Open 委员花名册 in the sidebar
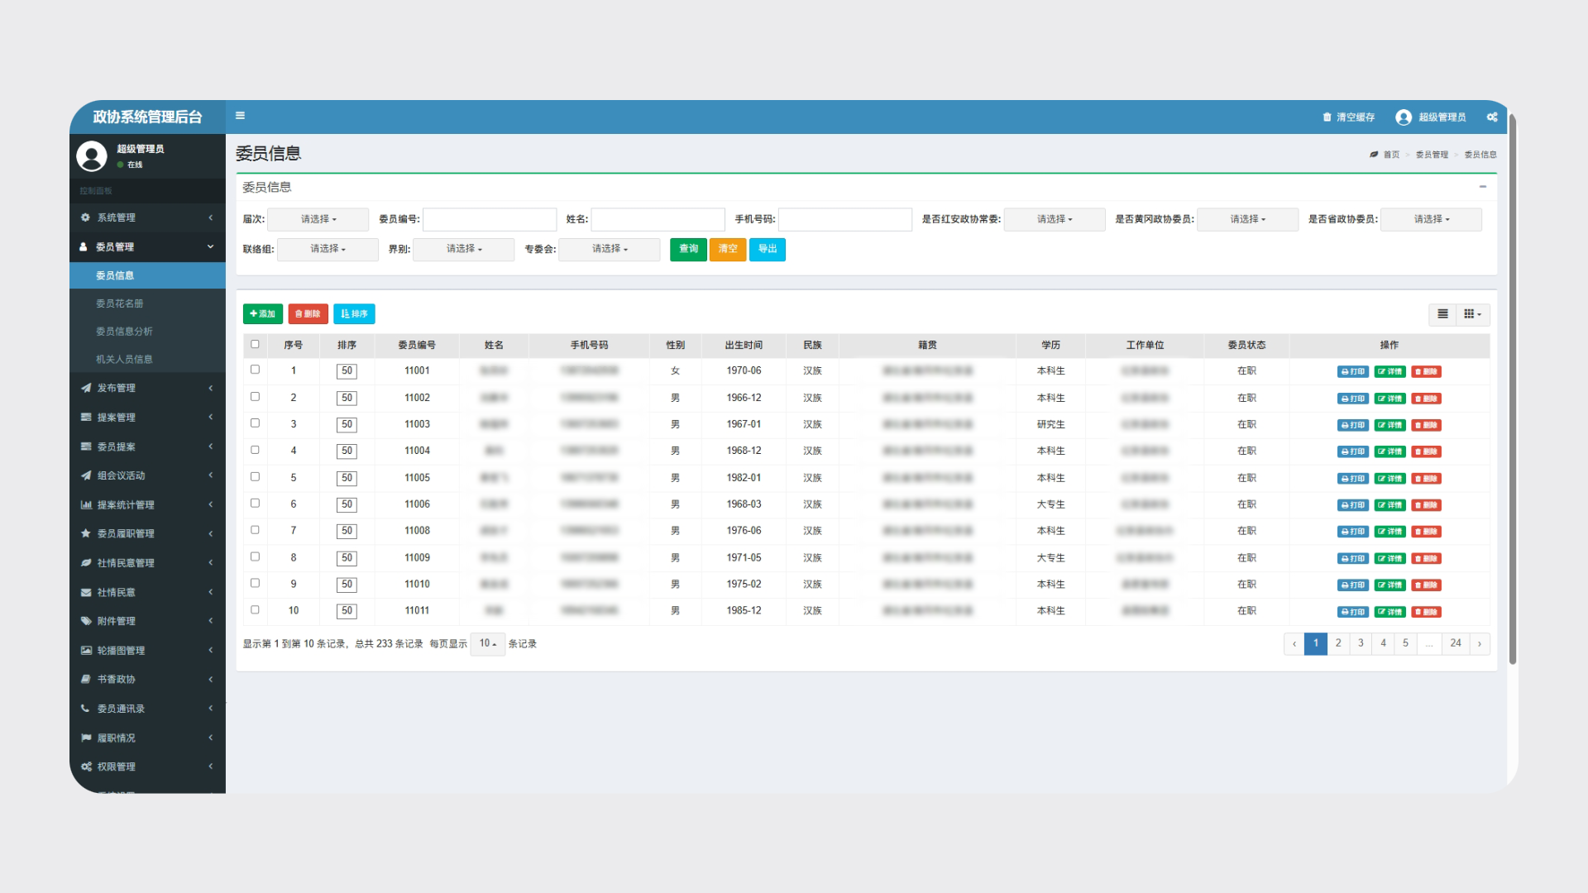This screenshot has height=893, width=1588. pyautogui.click(x=147, y=303)
